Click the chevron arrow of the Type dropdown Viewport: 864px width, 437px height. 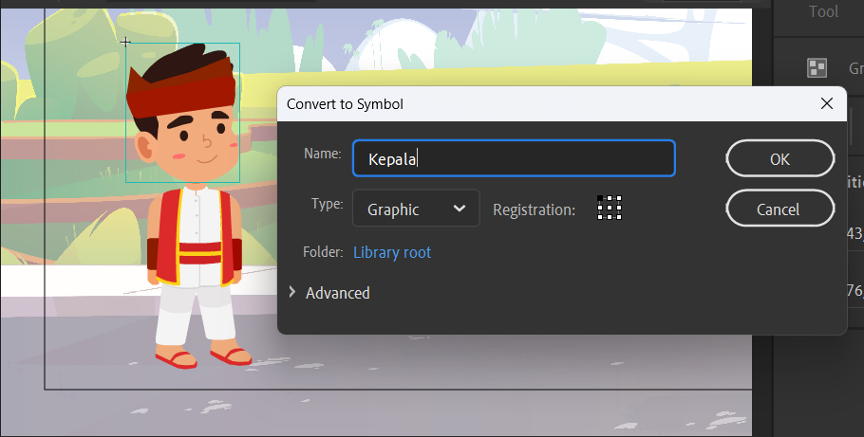point(459,209)
